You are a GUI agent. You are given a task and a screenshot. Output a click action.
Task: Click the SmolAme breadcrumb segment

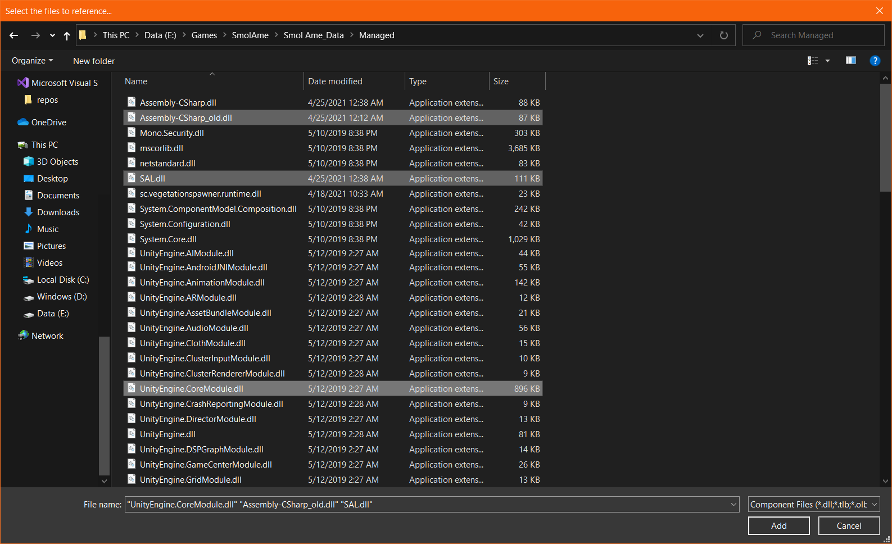click(250, 35)
